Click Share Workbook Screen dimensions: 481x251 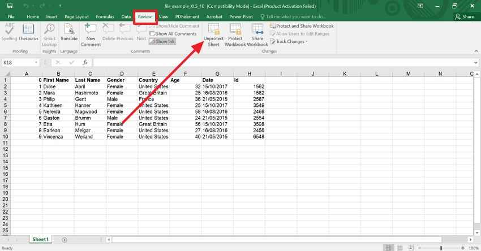(257, 34)
